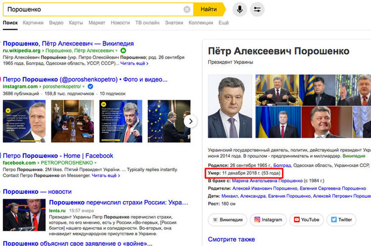Open the Википедия button in the info panel
The image size is (371, 246).
pos(227,220)
